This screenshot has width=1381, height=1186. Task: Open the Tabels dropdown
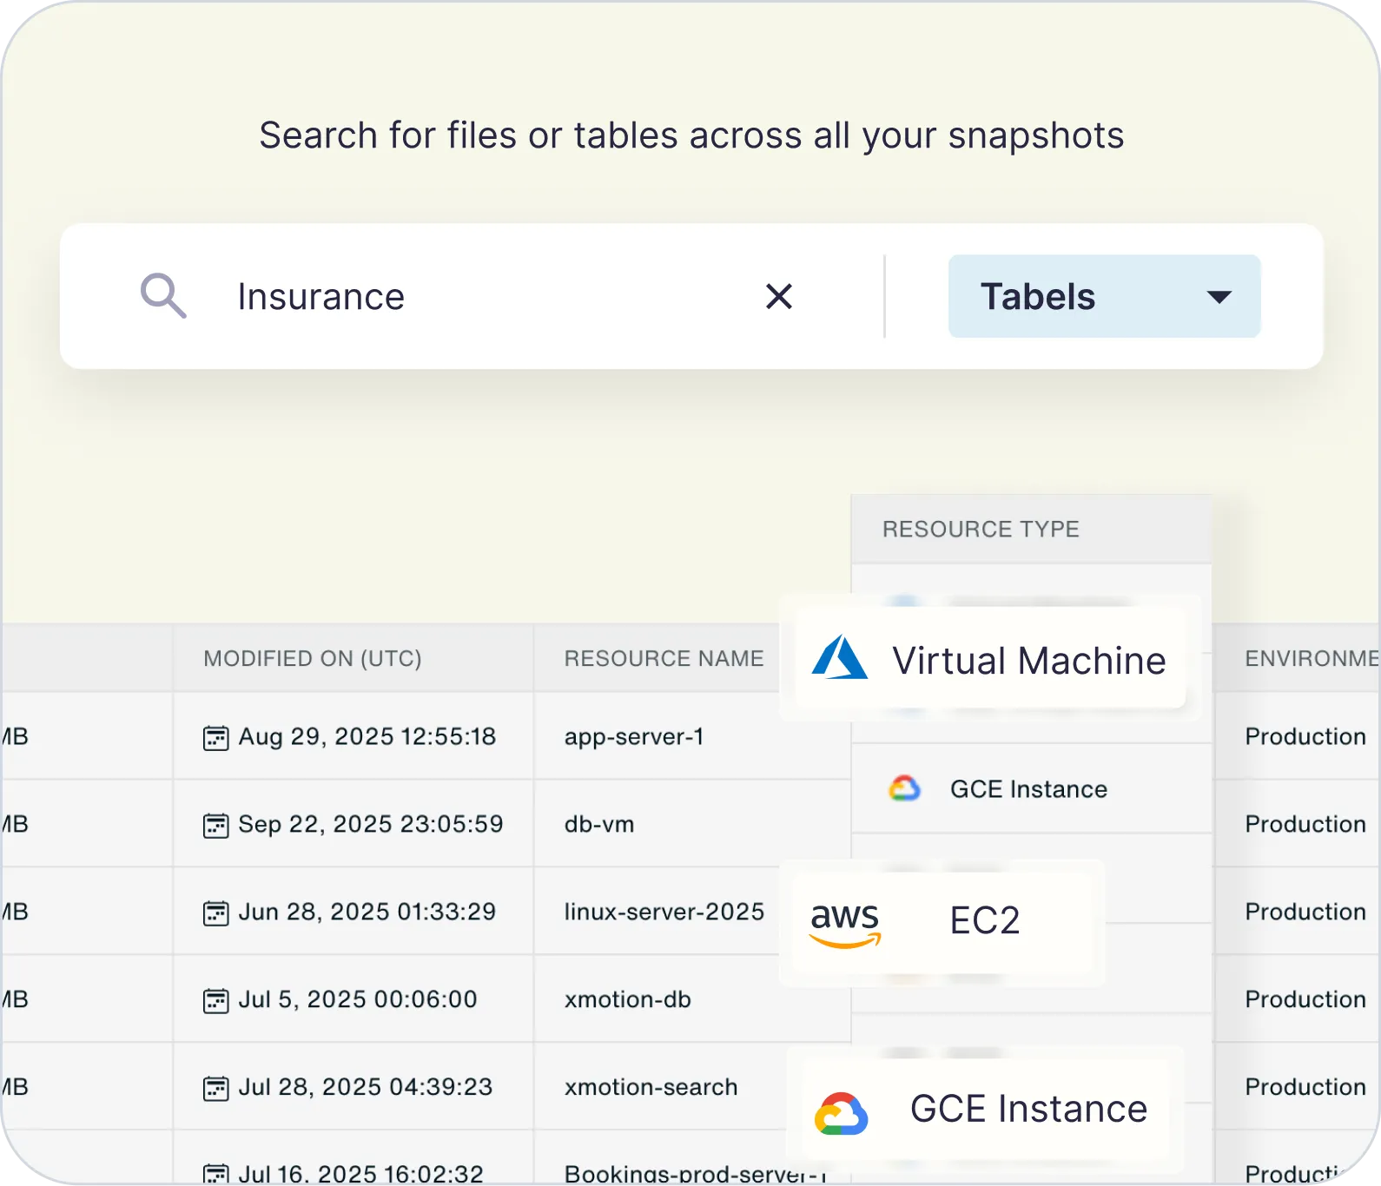pyautogui.click(x=1104, y=296)
